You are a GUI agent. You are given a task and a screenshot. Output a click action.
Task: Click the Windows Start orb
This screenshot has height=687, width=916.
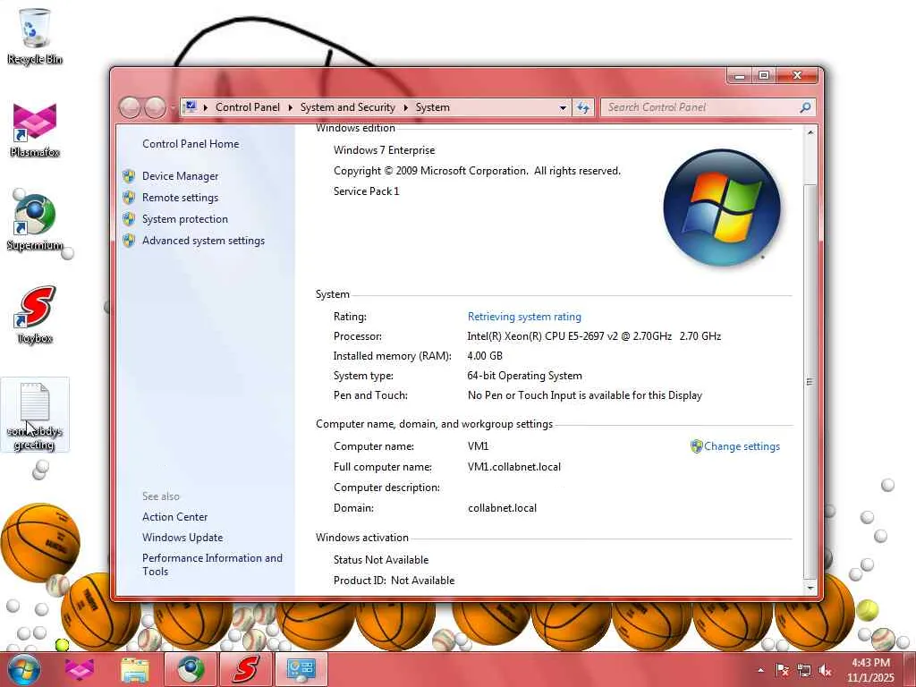[24, 669]
